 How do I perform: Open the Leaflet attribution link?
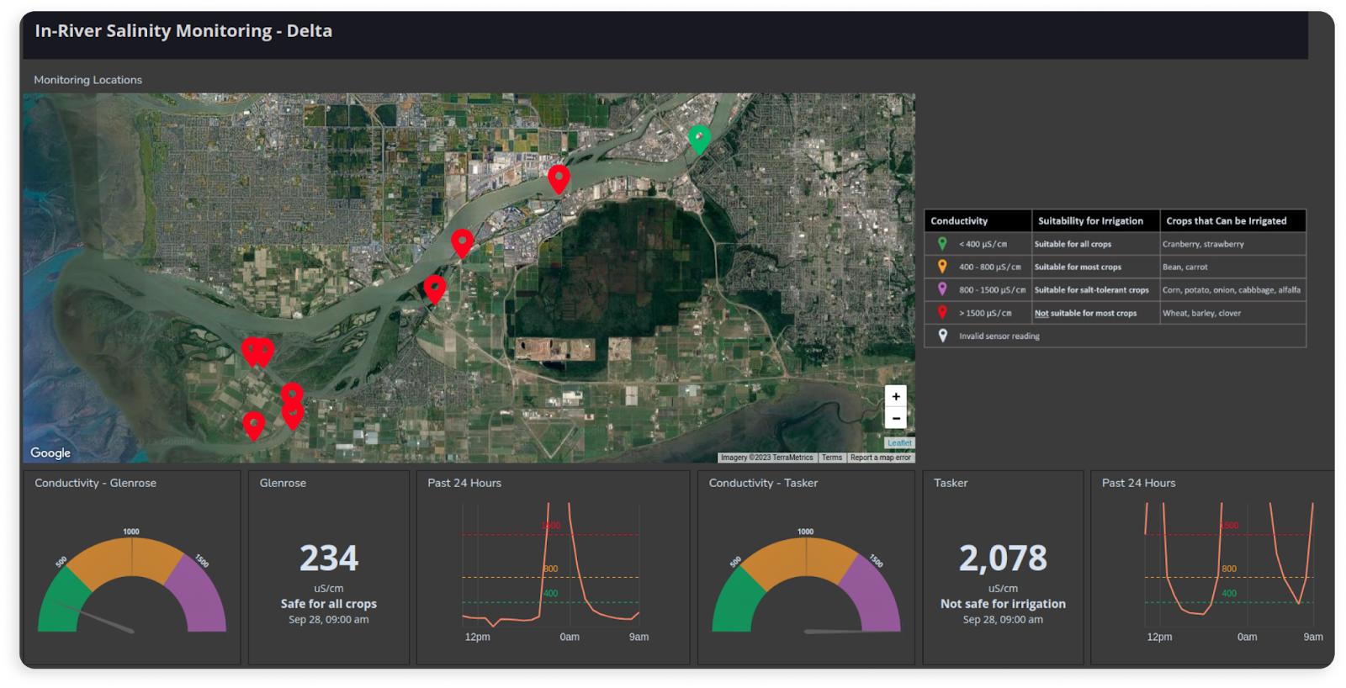coord(899,443)
